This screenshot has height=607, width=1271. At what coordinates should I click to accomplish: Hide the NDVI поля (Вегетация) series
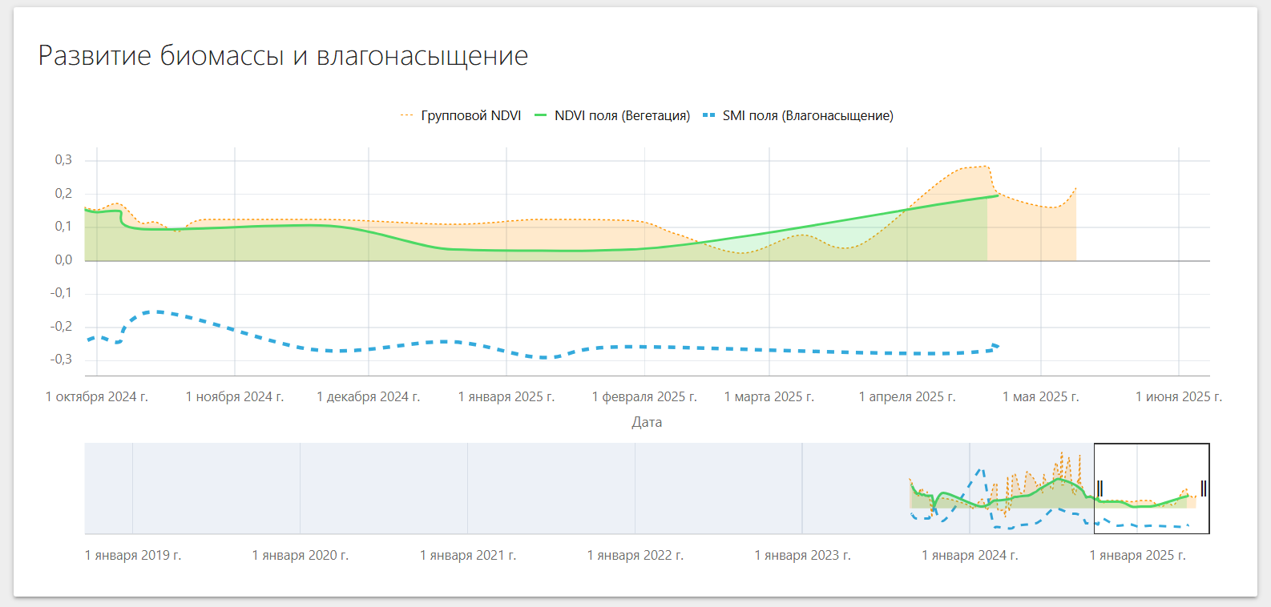coord(622,116)
